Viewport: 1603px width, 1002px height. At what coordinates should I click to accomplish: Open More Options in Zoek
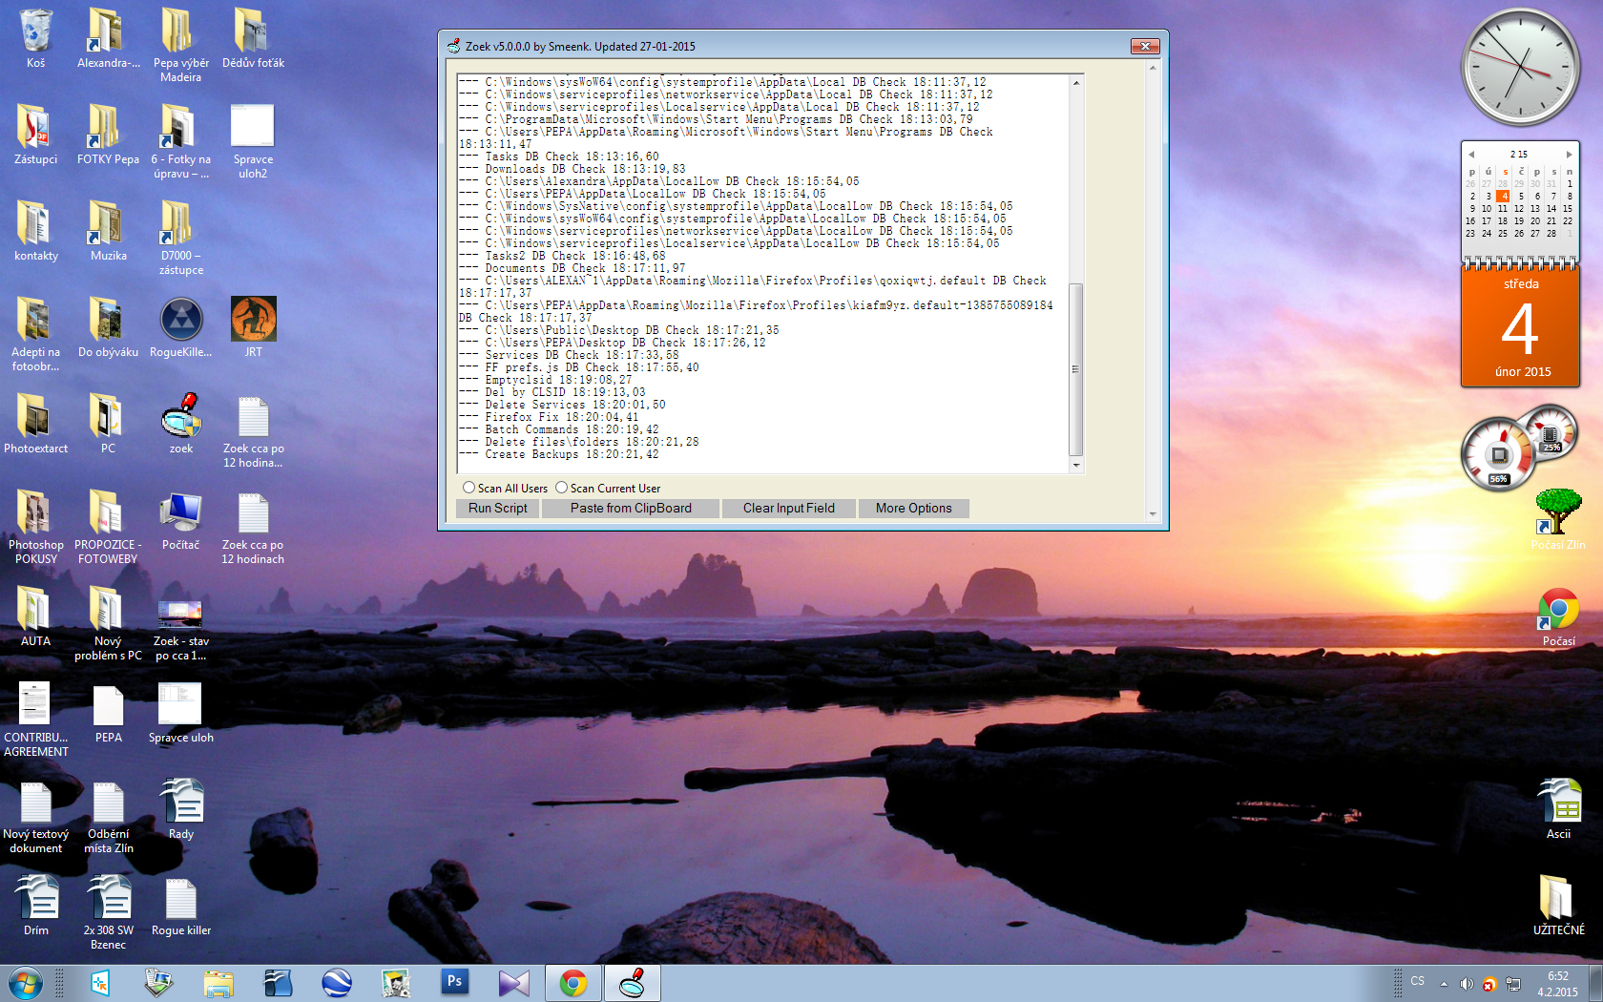coord(913,509)
